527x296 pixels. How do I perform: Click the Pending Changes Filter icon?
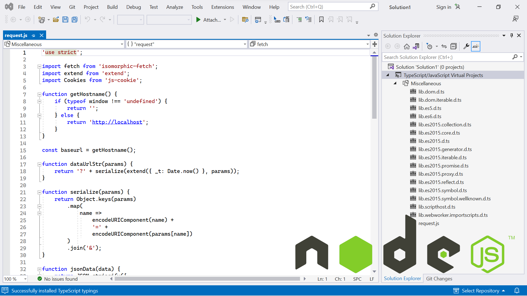(430, 47)
